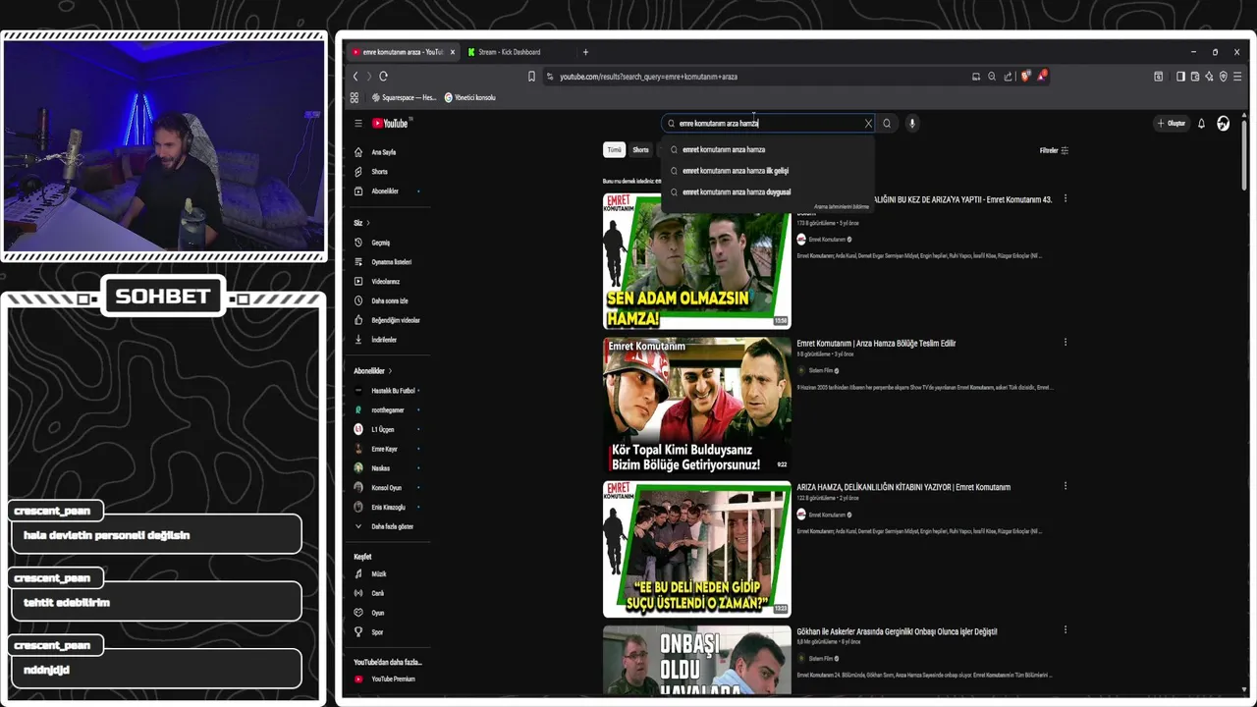The image size is (1257, 707).
Task: Click the YouTube logo
Action: (x=390, y=124)
